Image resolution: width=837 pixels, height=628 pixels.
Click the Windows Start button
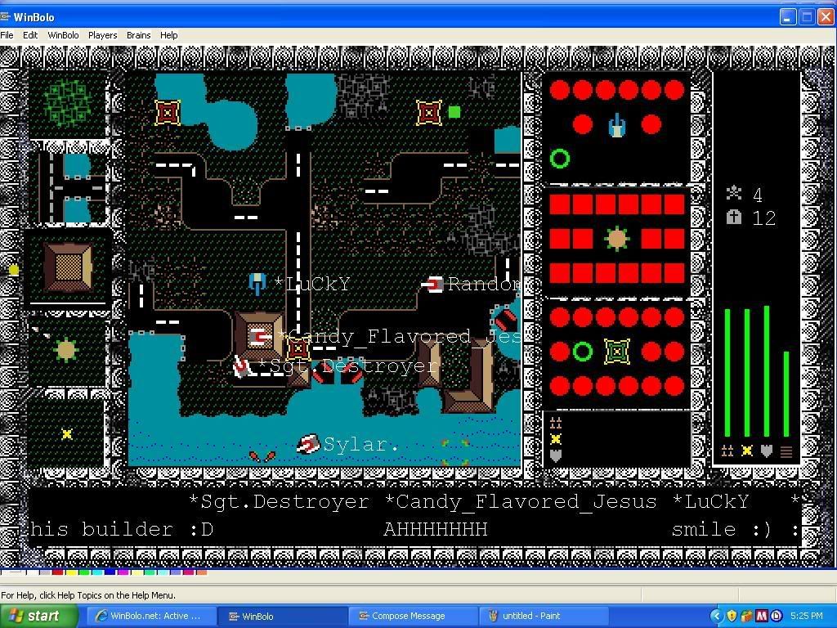tap(38, 616)
